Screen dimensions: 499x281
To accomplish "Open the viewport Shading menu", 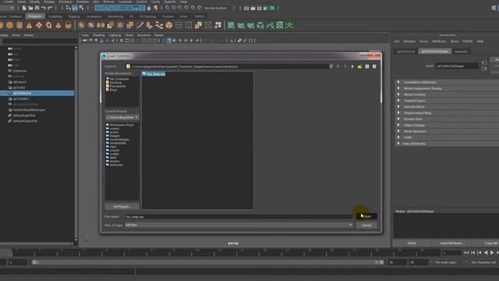I will click(99, 35).
